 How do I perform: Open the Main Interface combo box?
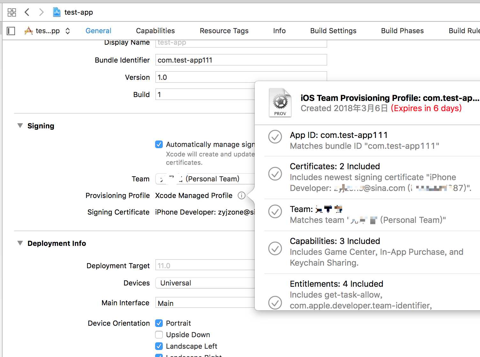205,303
